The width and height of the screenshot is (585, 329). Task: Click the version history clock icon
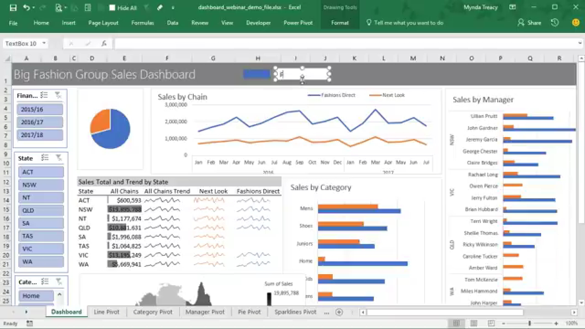pos(555,23)
